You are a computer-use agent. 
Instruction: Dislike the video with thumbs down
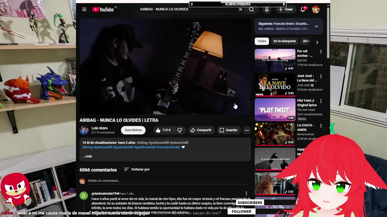180,130
